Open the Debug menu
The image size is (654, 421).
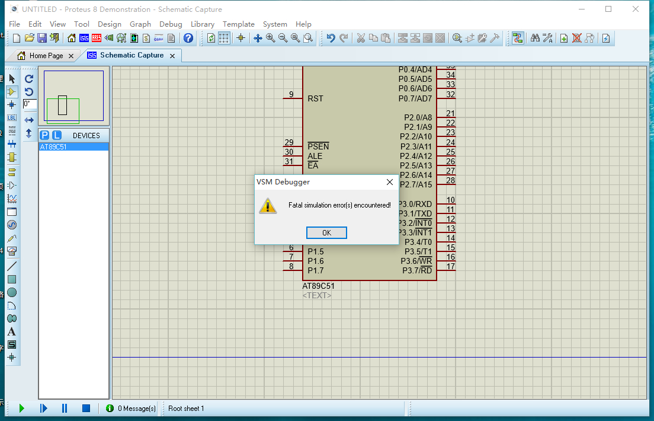tap(171, 24)
